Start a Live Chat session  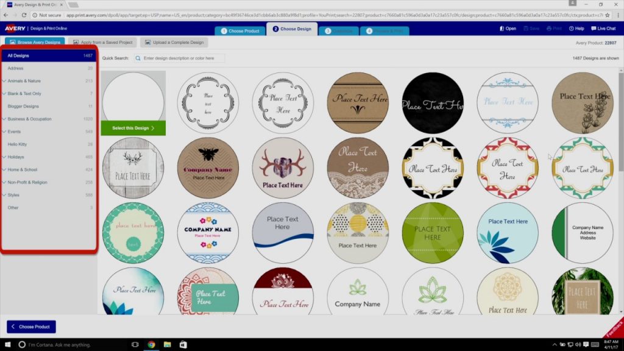[x=604, y=28]
